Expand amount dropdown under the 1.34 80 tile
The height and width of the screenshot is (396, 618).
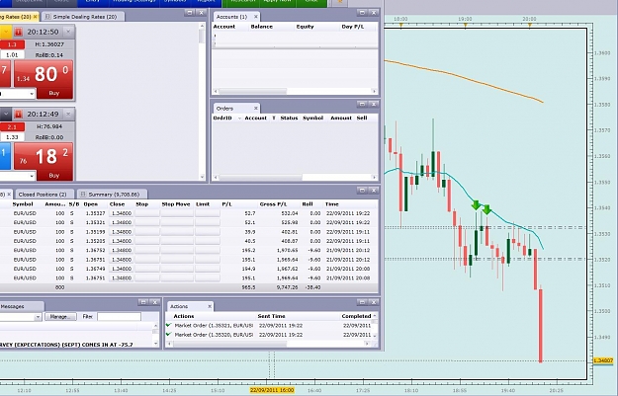32,94
